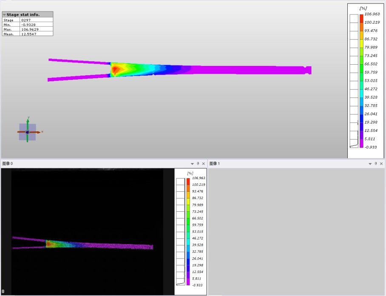Image resolution: width=386 pixels, height=296 pixels.
Task: Click the Mean. value 12.5547 cell
Action: (x=36, y=34)
